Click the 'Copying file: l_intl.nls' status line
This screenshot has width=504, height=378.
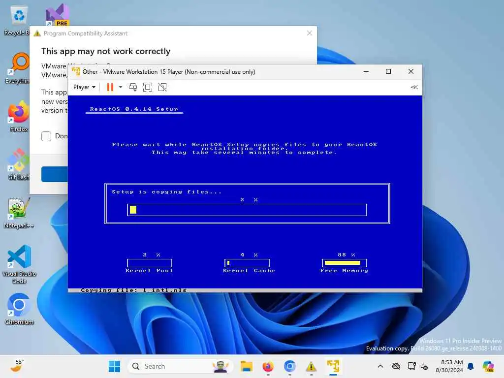pyautogui.click(x=133, y=290)
